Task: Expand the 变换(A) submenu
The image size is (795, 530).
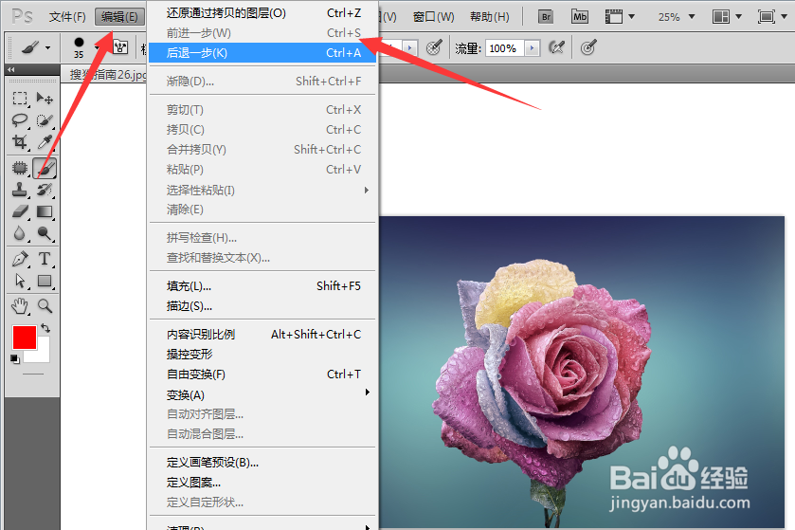Action: coord(262,394)
